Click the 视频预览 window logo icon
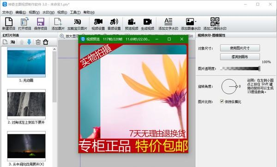Viewport: 277px width, 167px height. 83,39
